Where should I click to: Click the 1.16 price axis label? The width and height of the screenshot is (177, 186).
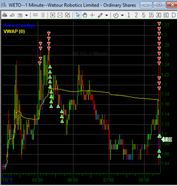point(165,104)
